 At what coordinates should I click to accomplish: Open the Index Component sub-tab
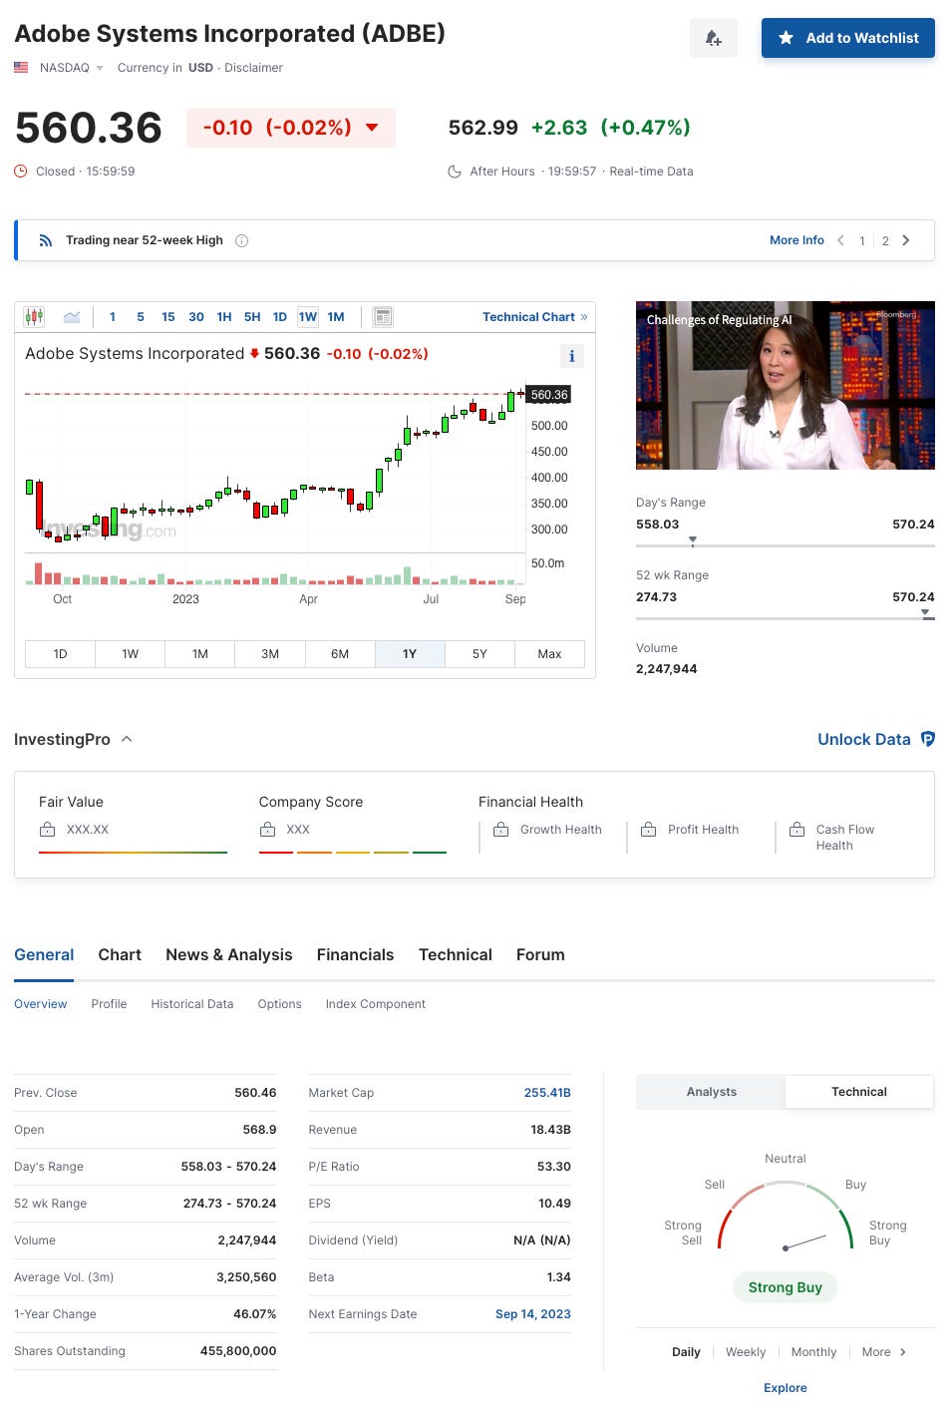(x=376, y=1004)
